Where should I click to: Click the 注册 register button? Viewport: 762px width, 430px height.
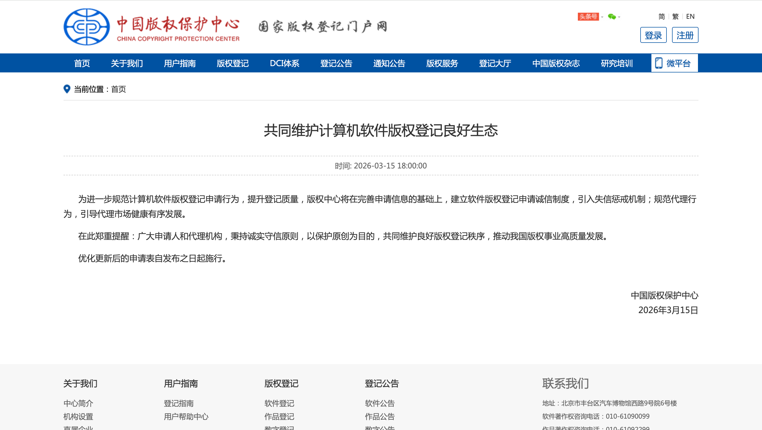tap(685, 35)
